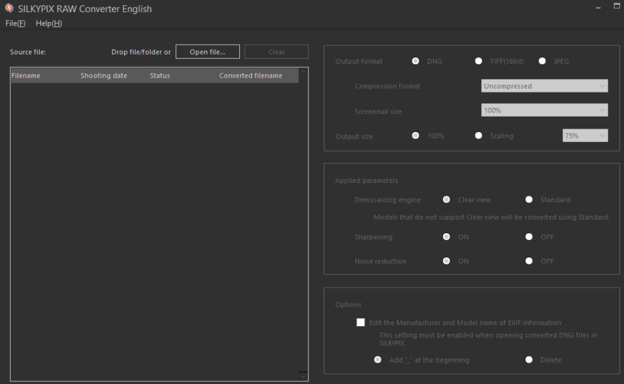Select JPEG output format
Viewport: 624px width, 384px height.
click(x=542, y=61)
